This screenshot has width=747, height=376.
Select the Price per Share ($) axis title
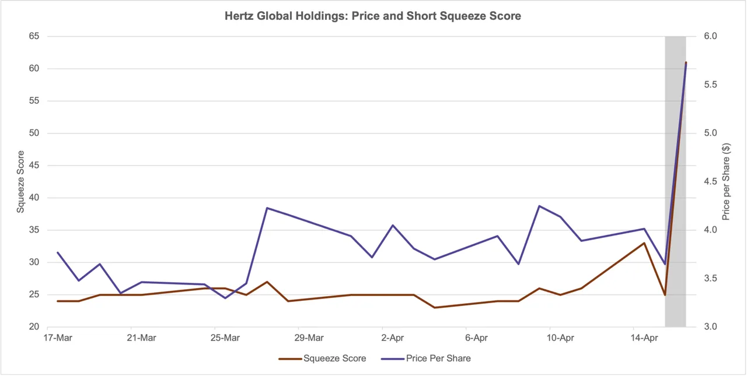tap(727, 181)
